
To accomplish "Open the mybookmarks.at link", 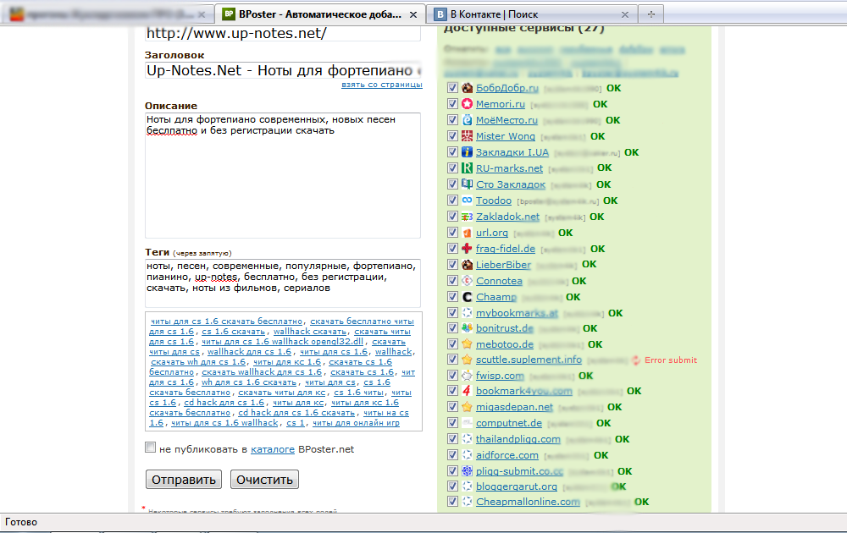I will point(517,313).
